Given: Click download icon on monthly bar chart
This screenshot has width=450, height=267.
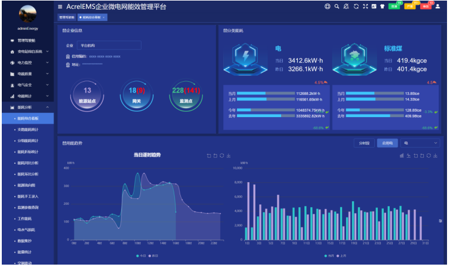Looking at the screenshot, I should pos(435,156).
